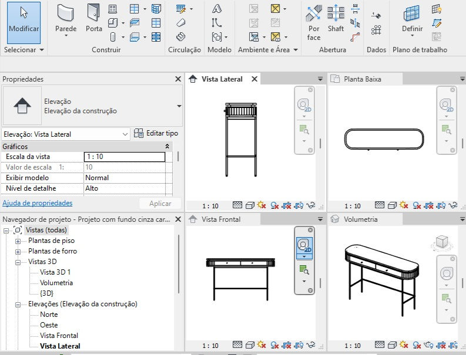This screenshot has width=466, height=355.
Task: Select the Guarda-corpo (railing) tool icon
Action: [x=181, y=9]
